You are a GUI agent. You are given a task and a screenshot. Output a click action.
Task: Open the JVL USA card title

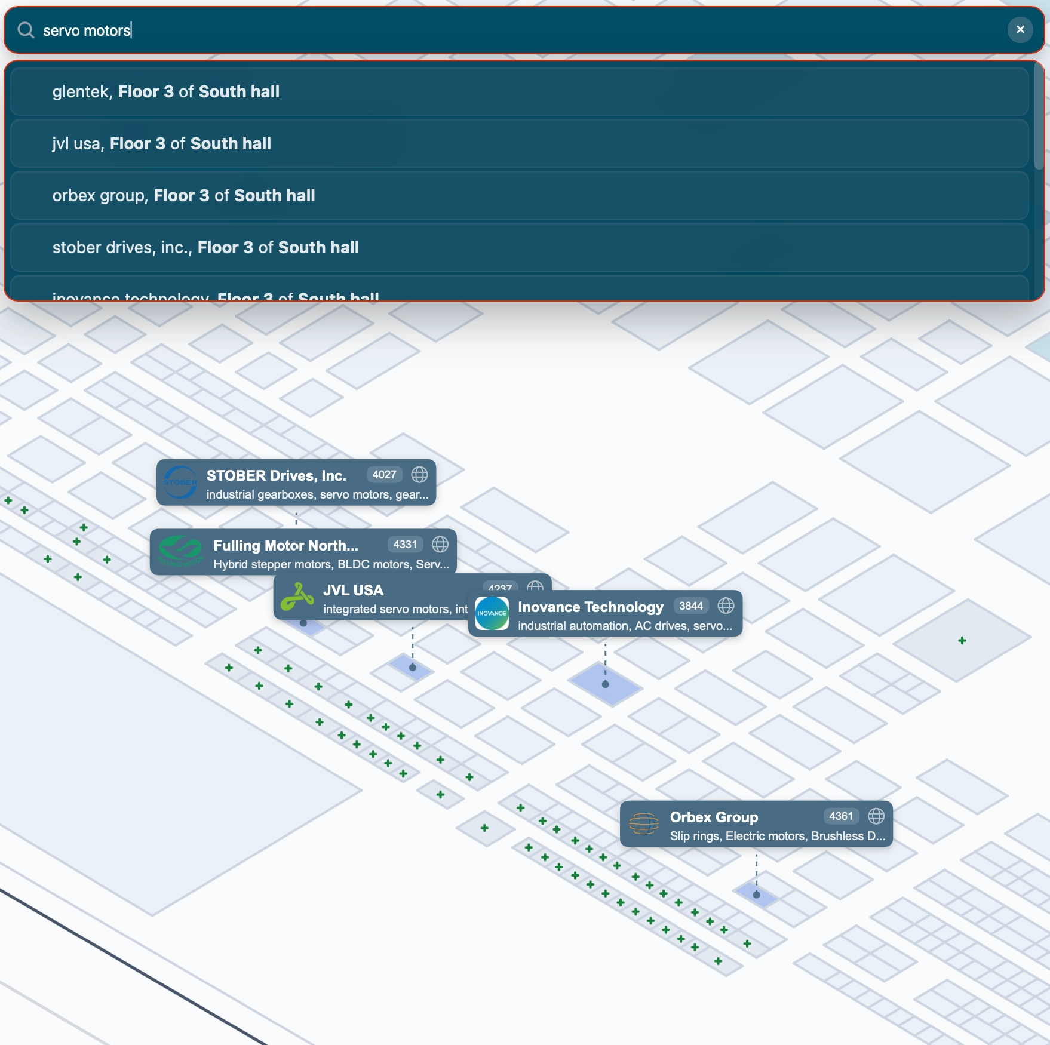click(x=354, y=590)
